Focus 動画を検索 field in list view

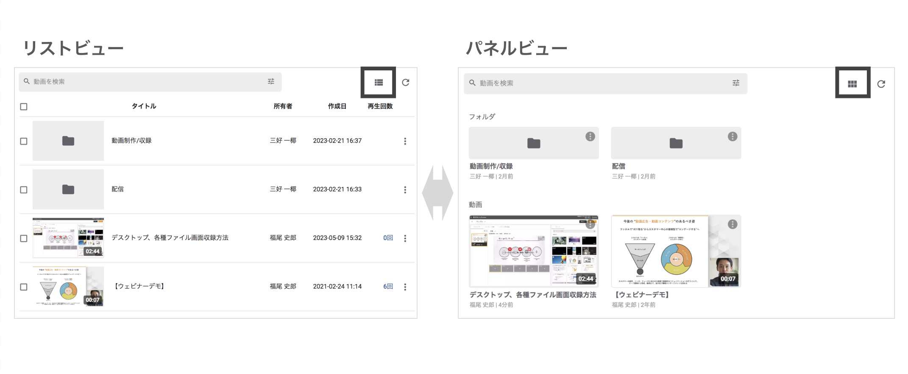pyautogui.click(x=150, y=82)
